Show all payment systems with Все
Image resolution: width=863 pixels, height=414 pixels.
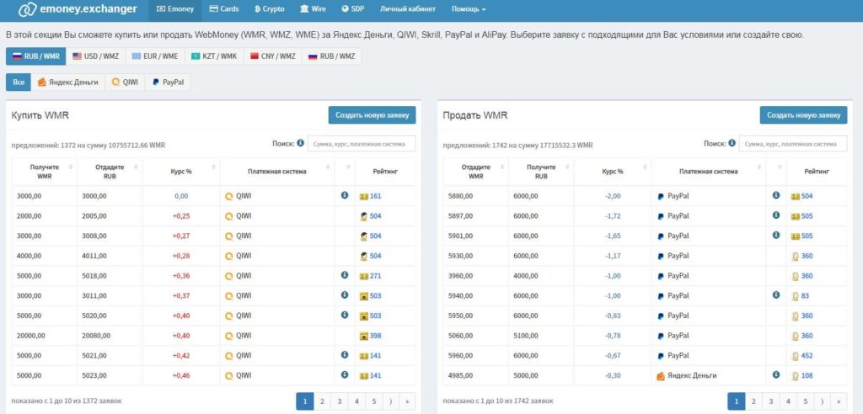[19, 82]
